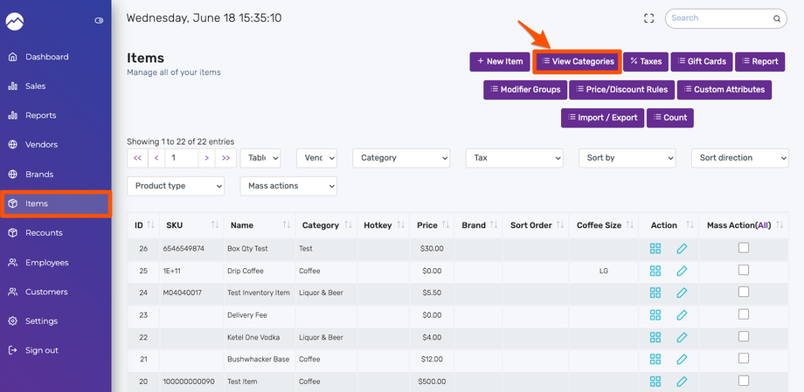The image size is (804, 392).
Task: Click the sort arrows on Price column
Action: coord(447,225)
